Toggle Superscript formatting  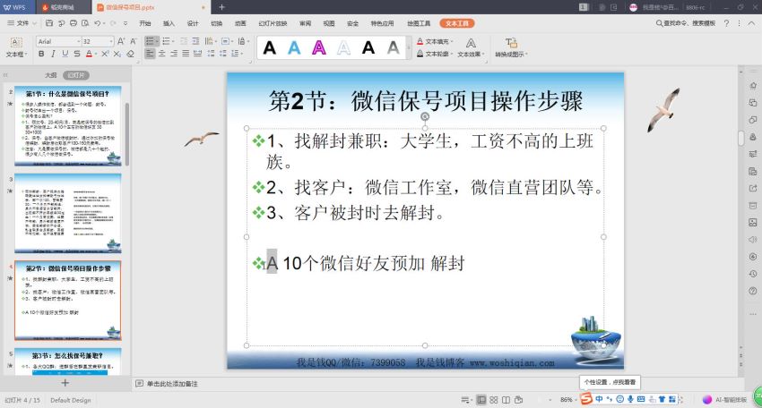(105, 54)
